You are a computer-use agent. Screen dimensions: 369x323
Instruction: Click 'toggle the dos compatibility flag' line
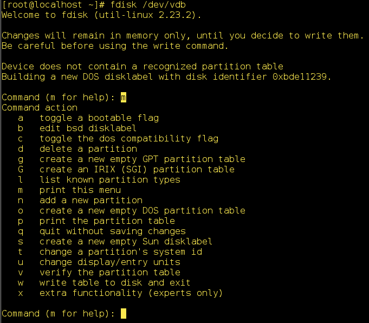click(x=128, y=139)
